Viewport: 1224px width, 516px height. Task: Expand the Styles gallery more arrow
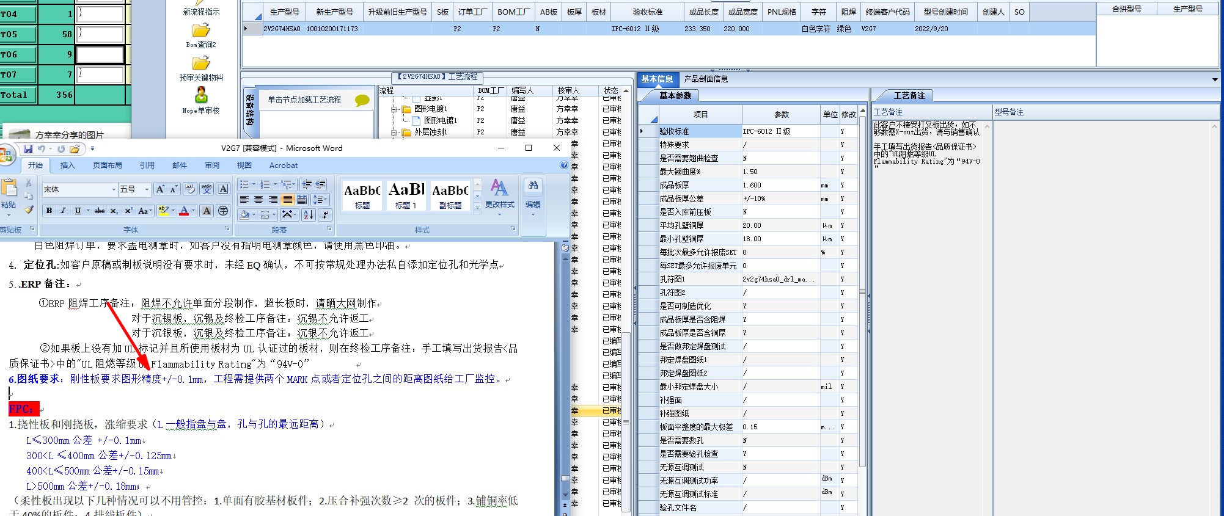(x=477, y=208)
